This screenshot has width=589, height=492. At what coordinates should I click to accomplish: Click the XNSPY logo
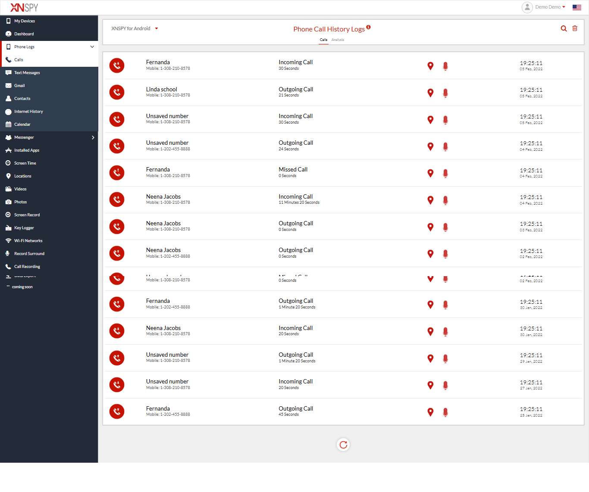(24, 7)
